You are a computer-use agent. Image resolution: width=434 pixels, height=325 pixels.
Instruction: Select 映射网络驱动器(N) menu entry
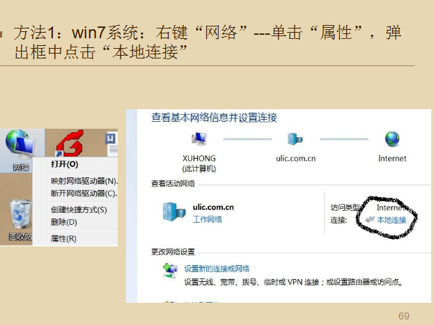[x=84, y=181]
